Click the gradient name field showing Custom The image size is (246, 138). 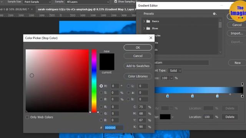click(x=181, y=62)
